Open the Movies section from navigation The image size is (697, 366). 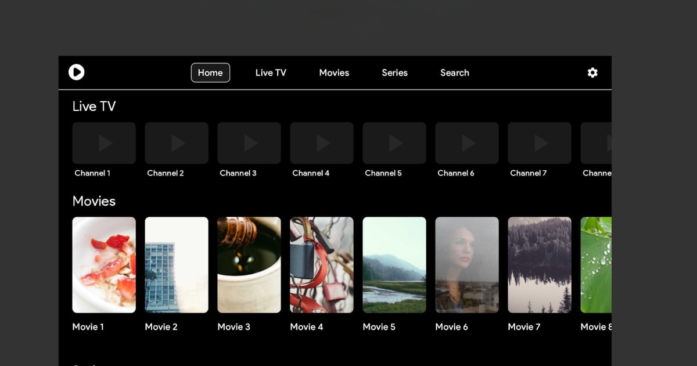tap(334, 73)
